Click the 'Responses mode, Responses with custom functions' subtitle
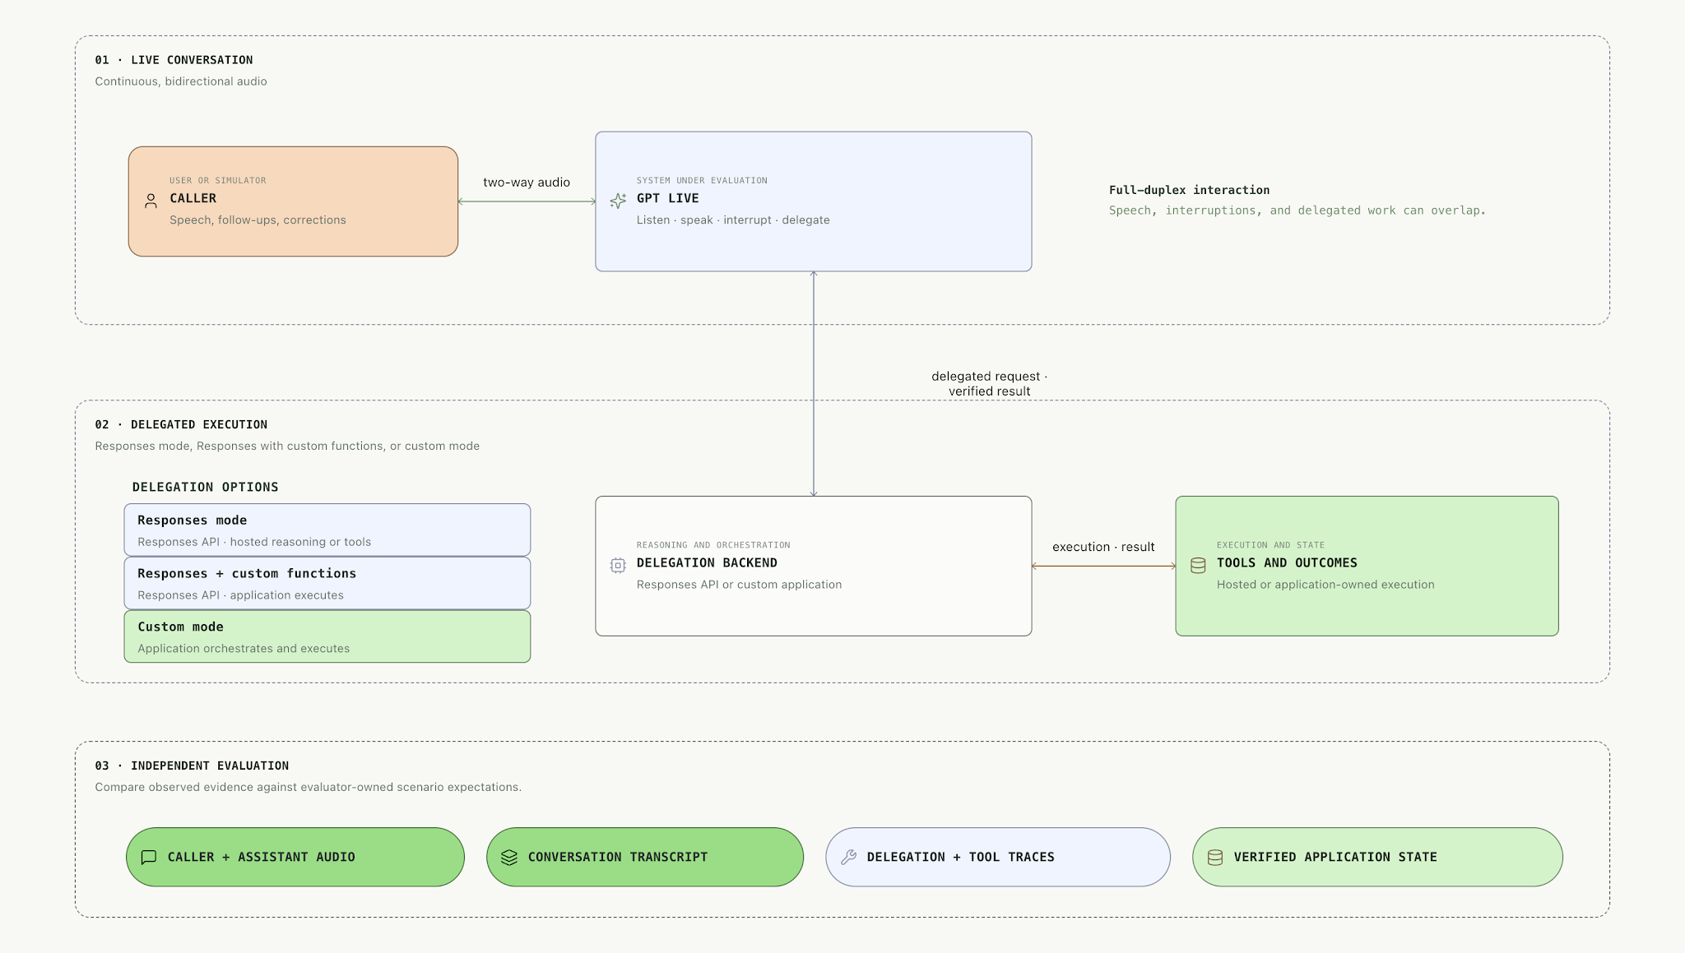 (x=287, y=446)
